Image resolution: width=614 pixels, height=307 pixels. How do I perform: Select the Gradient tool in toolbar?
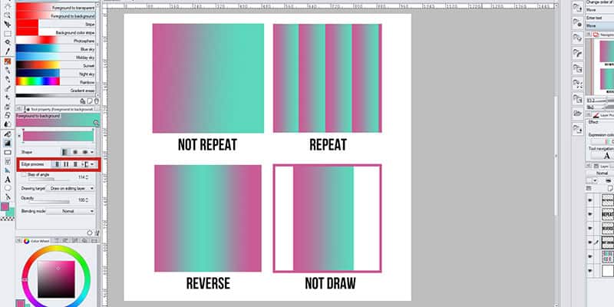point(7,144)
